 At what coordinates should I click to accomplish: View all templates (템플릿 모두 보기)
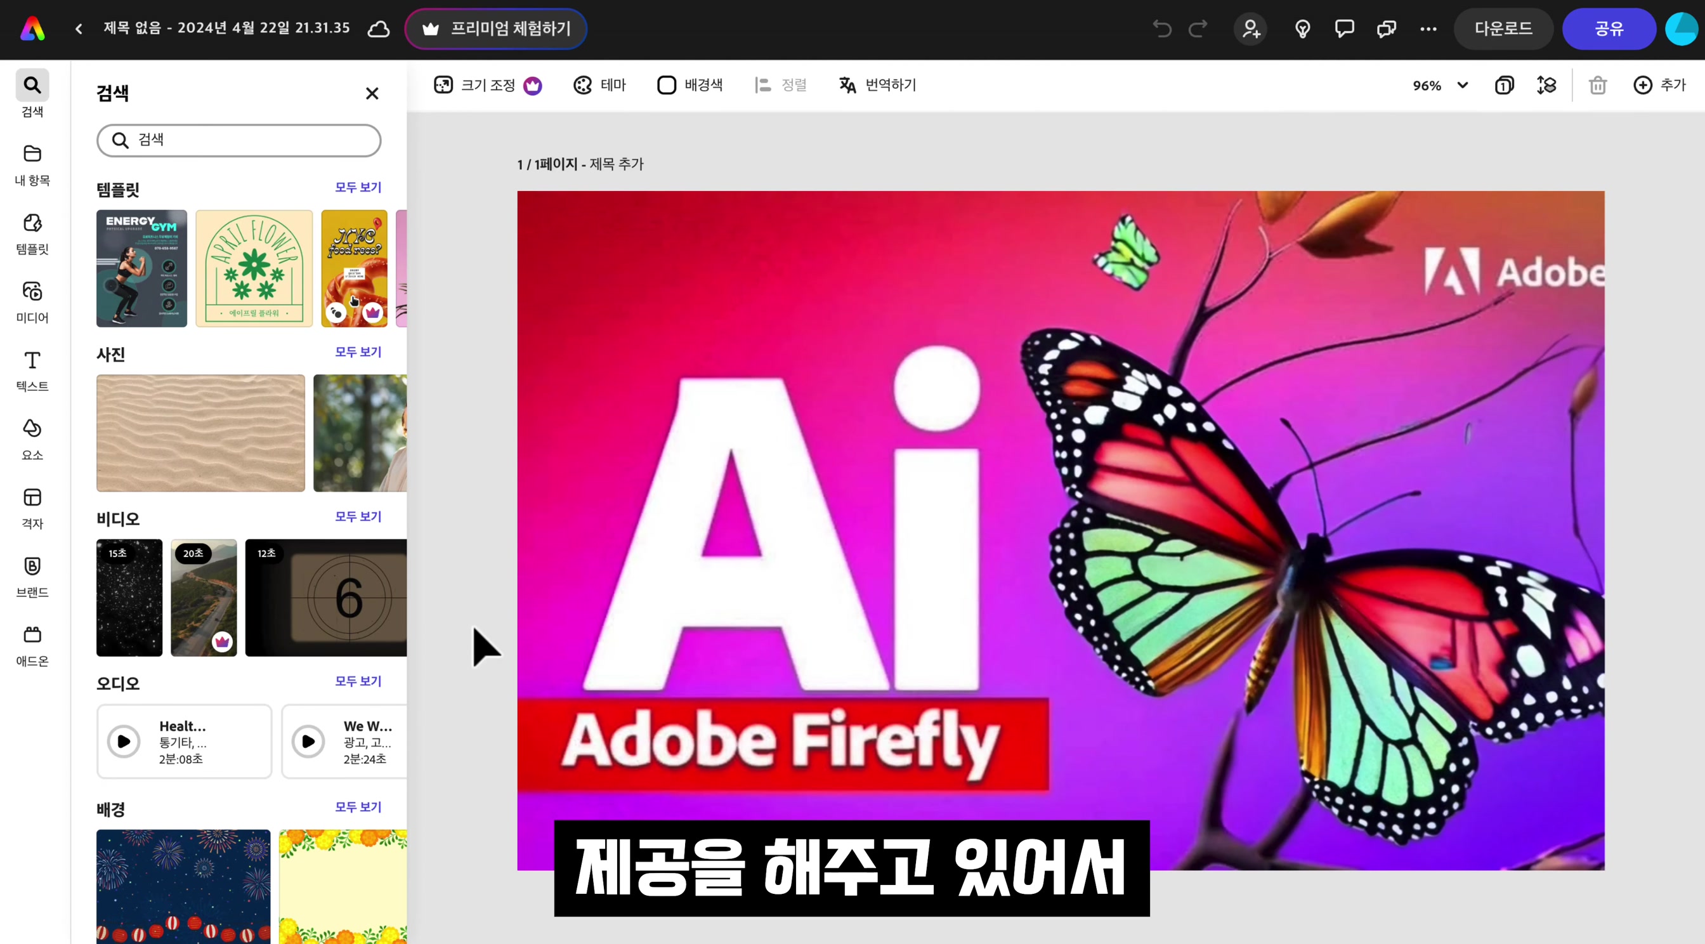(x=358, y=187)
